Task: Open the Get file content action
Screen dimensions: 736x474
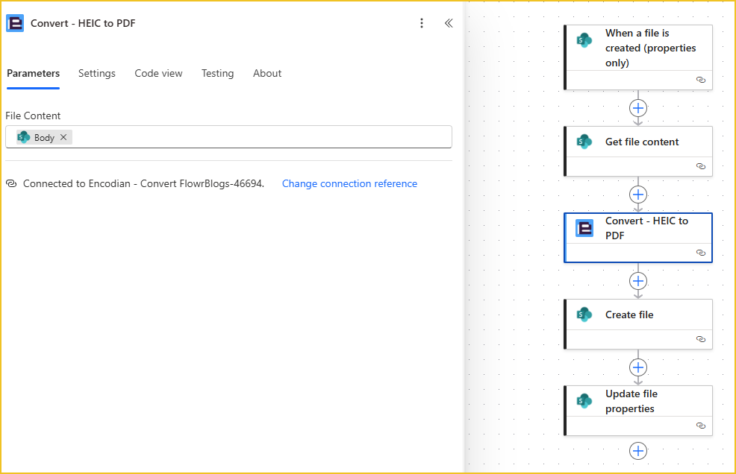Action: tap(642, 142)
